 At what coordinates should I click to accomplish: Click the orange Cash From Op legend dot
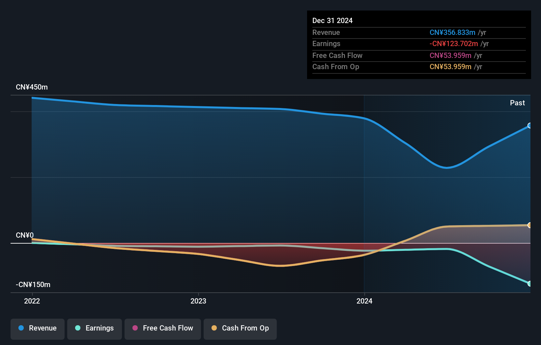(x=214, y=328)
